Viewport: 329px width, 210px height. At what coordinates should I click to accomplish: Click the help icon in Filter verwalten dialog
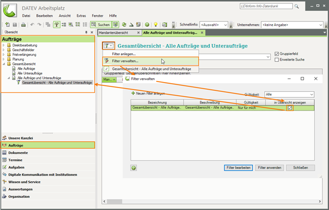(x=134, y=168)
